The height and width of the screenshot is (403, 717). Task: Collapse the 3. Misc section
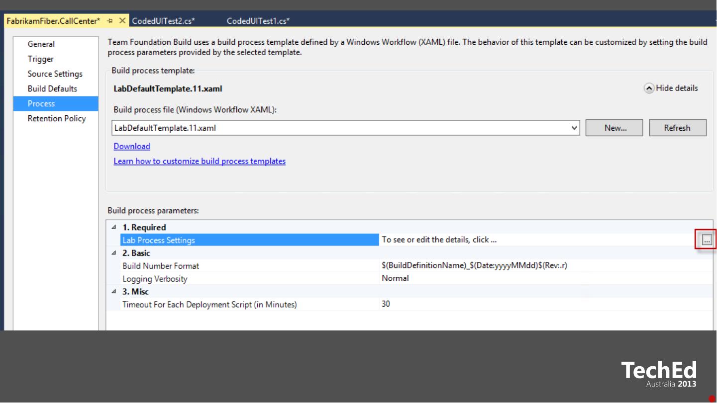tap(115, 292)
